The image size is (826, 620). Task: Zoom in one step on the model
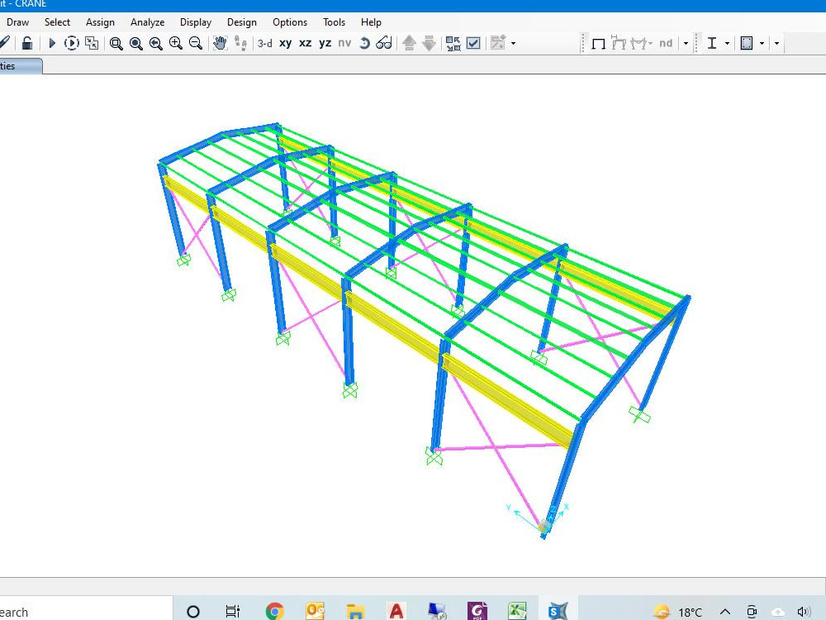point(175,43)
